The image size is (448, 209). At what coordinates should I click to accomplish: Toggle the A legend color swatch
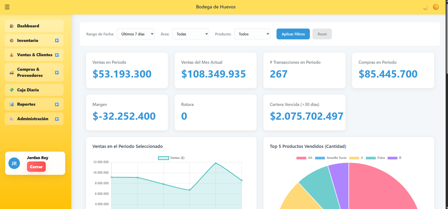coord(354,158)
